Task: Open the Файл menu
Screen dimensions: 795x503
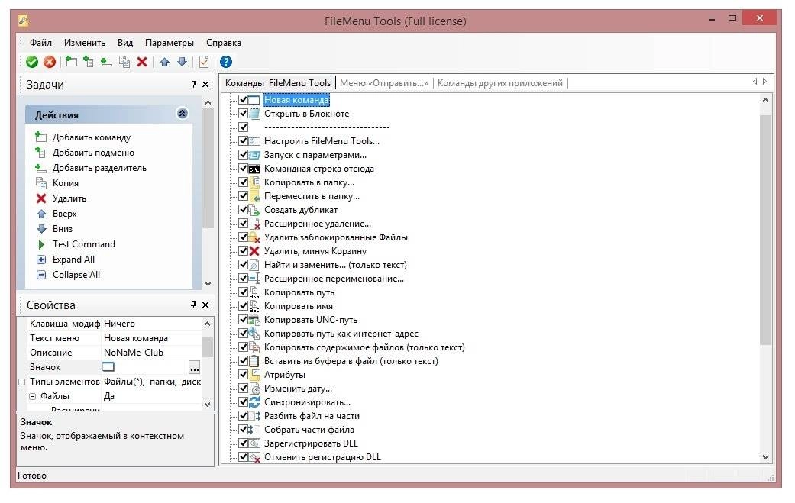Action: tap(40, 43)
